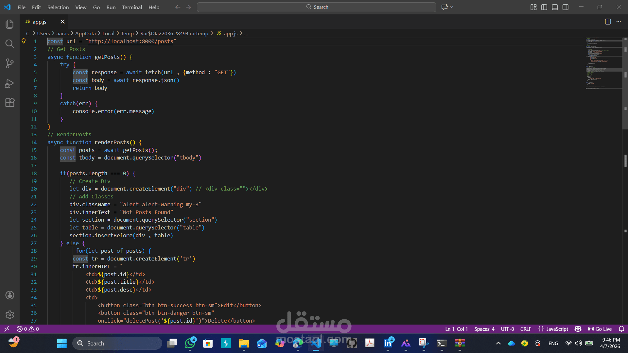Click the ENG language indicator in taskbar
The height and width of the screenshot is (353, 628).
pos(553,343)
